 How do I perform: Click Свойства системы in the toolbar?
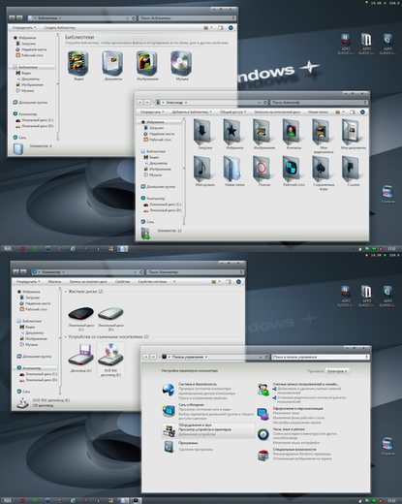[x=152, y=281]
